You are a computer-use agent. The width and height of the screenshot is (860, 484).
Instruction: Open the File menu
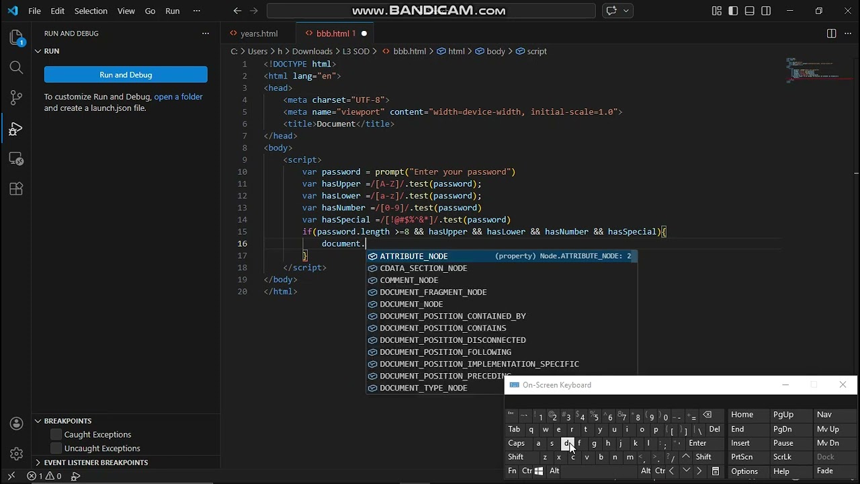tap(34, 11)
